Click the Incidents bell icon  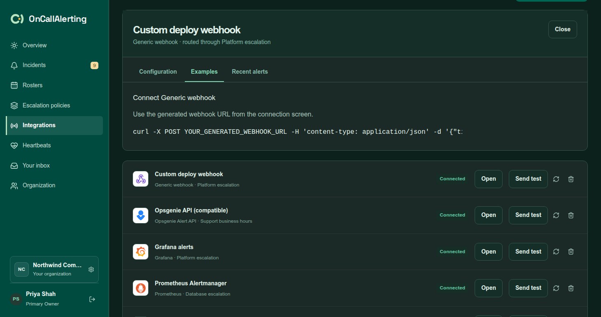click(14, 65)
